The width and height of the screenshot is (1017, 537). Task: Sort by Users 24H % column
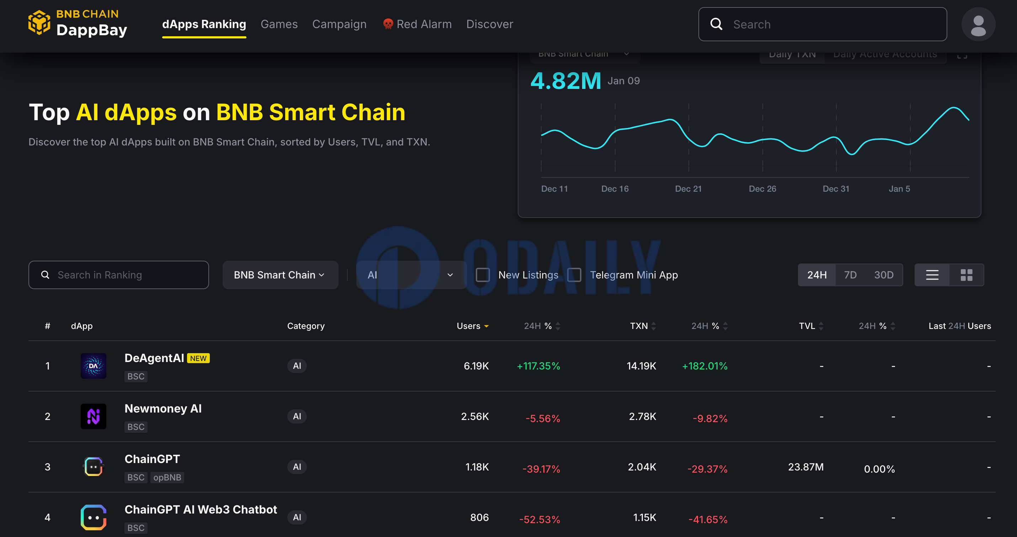click(x=558, y=326)
